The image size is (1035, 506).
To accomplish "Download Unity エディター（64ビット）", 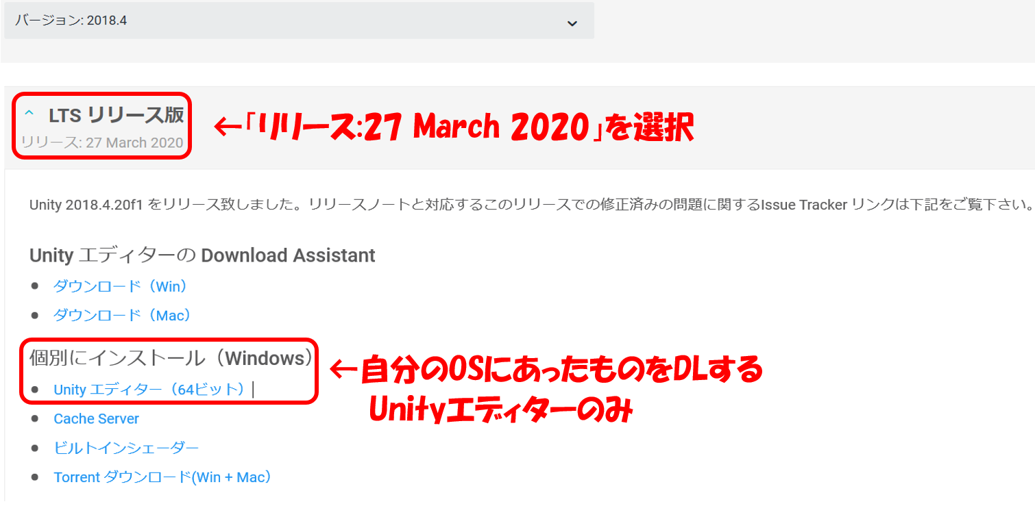I will tap(151, 390).
